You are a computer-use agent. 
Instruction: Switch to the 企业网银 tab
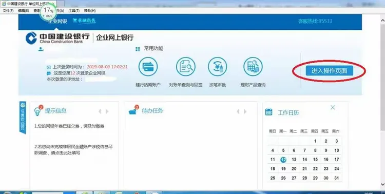click(x=57, y=21)
